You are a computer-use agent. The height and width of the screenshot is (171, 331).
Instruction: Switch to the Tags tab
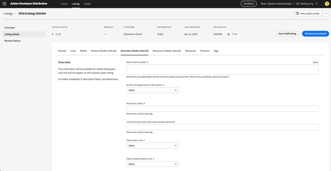point(216,51)
